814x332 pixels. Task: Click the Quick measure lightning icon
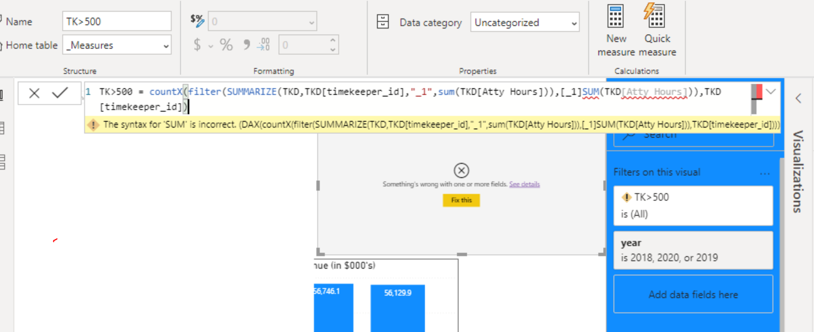click(x=655, y=16)
